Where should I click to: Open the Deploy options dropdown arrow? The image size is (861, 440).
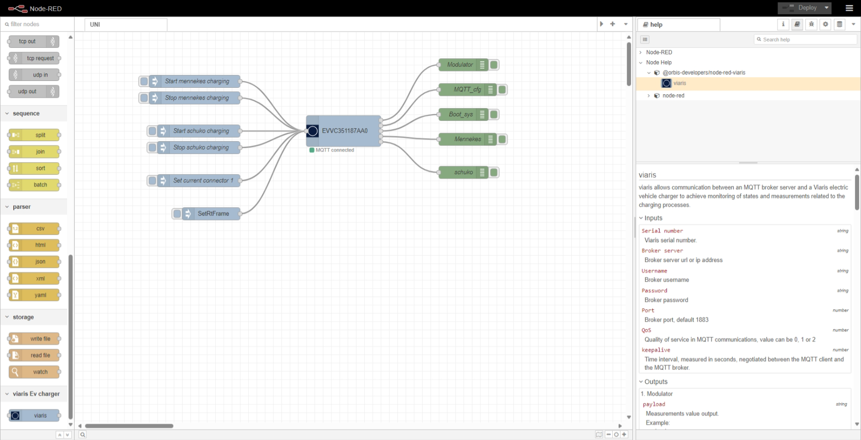[826, 8]
